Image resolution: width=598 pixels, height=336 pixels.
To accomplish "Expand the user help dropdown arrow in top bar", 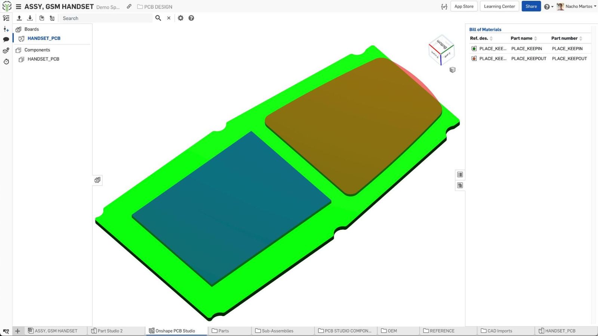I will click(x=552, y=6).
